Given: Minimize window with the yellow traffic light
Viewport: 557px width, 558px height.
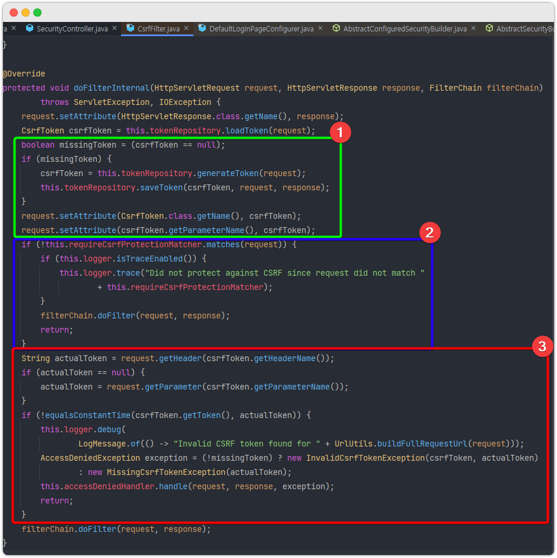Looking at the screenshot, I should 24,11.
